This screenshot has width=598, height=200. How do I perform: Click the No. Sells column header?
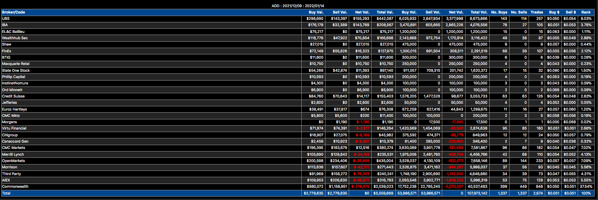519,12
